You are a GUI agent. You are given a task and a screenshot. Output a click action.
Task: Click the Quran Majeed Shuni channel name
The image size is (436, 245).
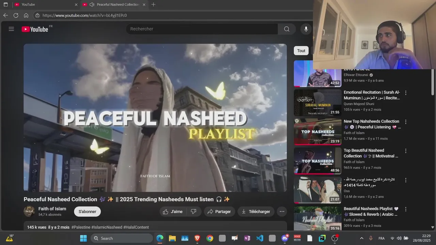point(359,104)
